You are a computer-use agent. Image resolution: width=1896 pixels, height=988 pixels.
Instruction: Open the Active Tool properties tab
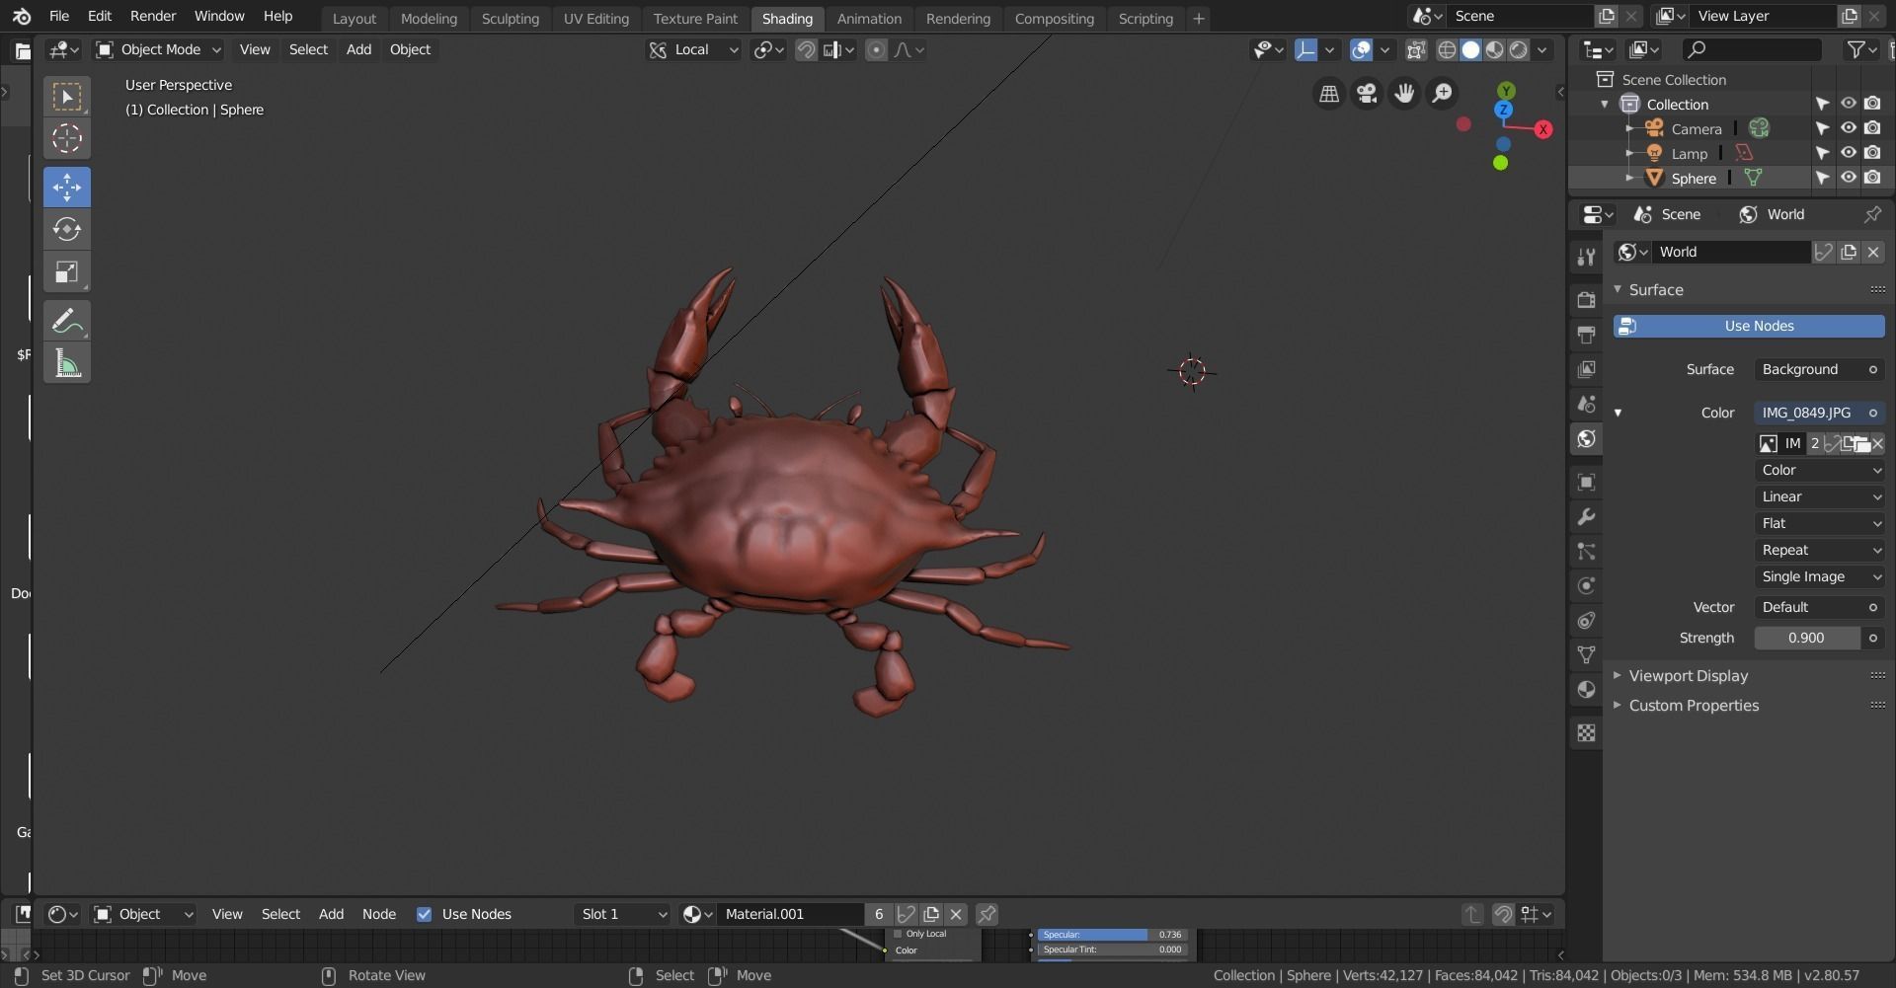click(x=1586, y=257)
